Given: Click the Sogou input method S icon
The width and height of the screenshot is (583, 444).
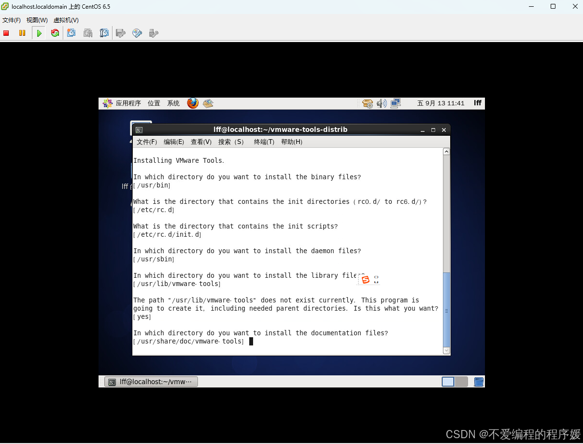Looking at the screenshot, I should coord(366,280).
